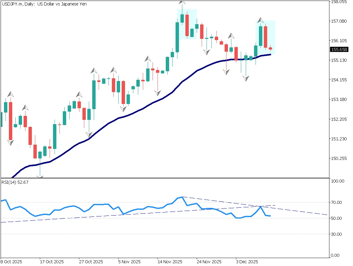Click the 158.055 price axis label
This screenshot has width=353, height=266.
pos(339,2)
